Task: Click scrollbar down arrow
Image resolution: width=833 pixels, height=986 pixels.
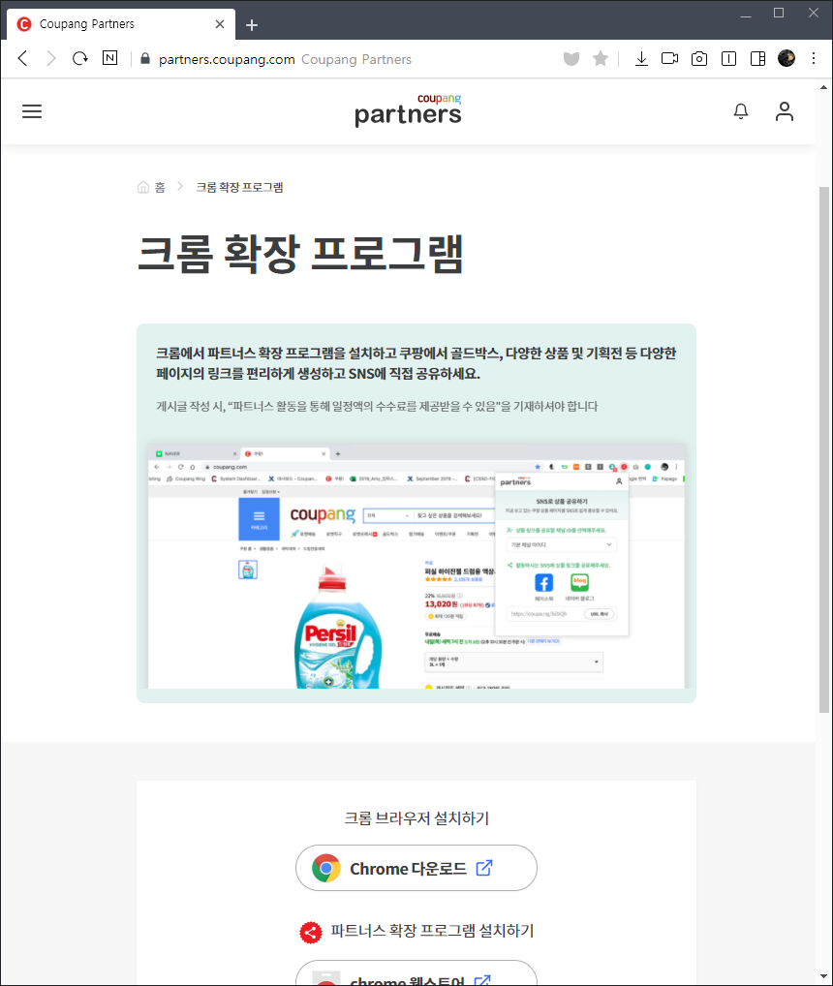Action: coord(823,976)
